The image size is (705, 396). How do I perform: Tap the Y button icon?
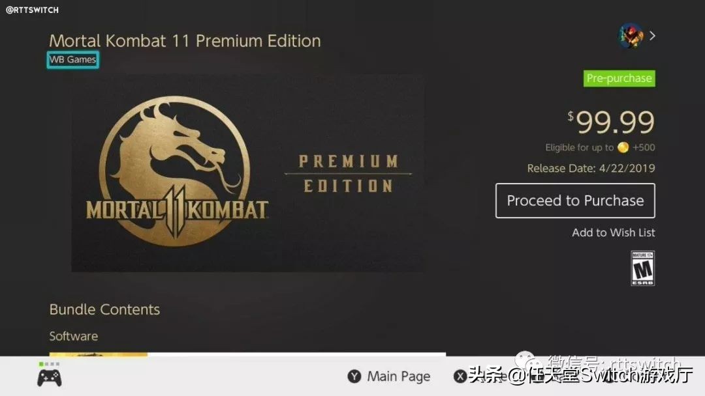point(354,376)
